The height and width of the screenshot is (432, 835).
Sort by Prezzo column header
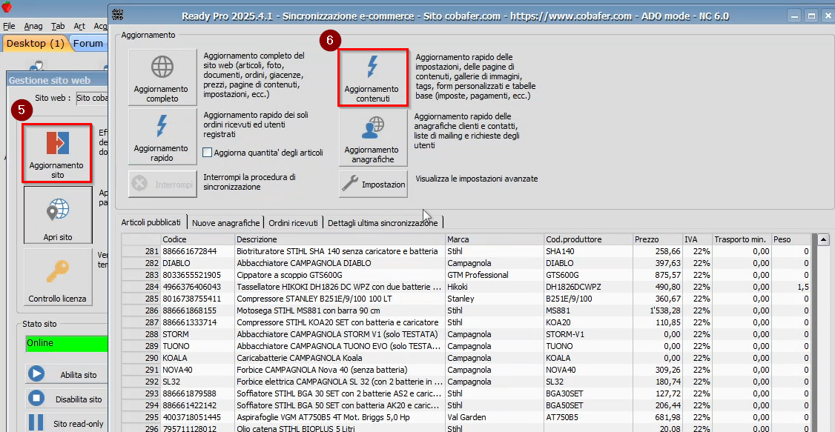[x=658, y=239]
